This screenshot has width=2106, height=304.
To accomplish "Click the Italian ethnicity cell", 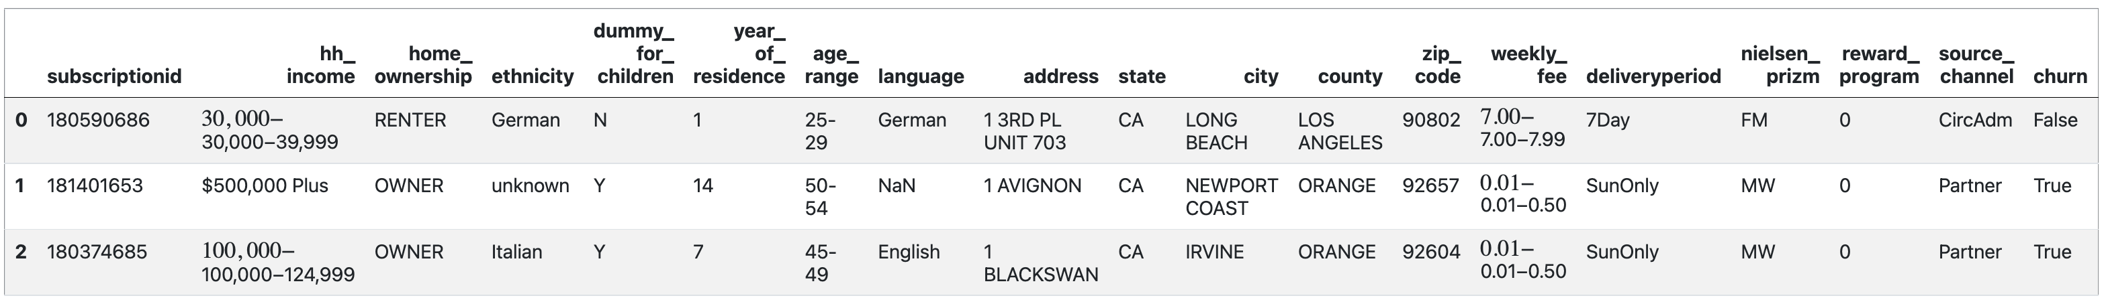I will [x=516, y=252].
